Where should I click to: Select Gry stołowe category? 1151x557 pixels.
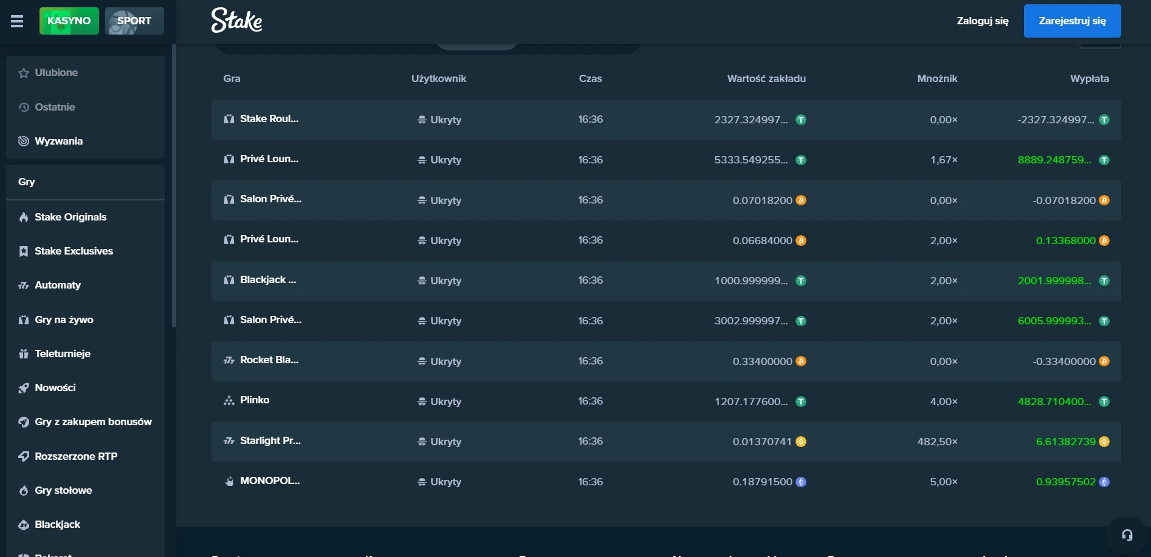(x=86, y=490)
